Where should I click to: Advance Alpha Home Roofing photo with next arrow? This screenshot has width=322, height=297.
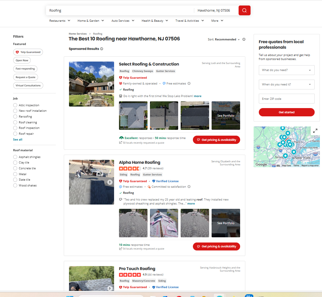tap(110, 182)
